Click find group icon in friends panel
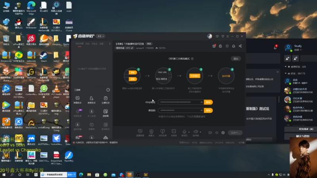Image resolution: width=317 pixels, height=178 pixels. tap(295, 59)
